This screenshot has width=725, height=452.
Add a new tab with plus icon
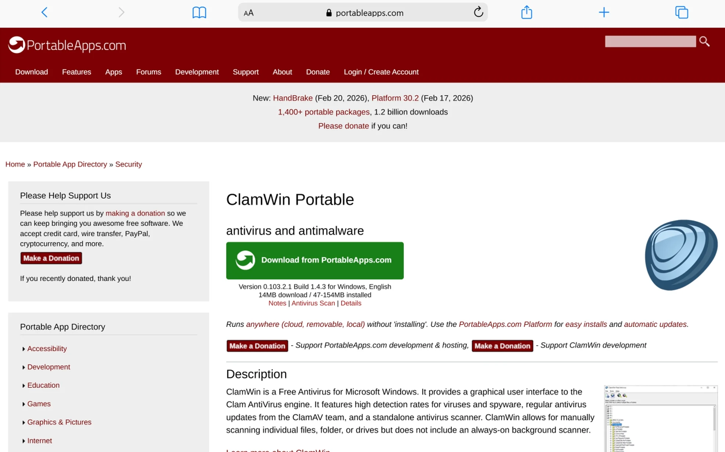604,12
